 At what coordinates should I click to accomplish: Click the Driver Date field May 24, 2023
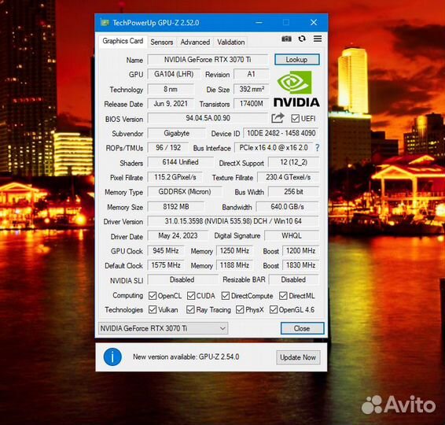coord(178,236)
